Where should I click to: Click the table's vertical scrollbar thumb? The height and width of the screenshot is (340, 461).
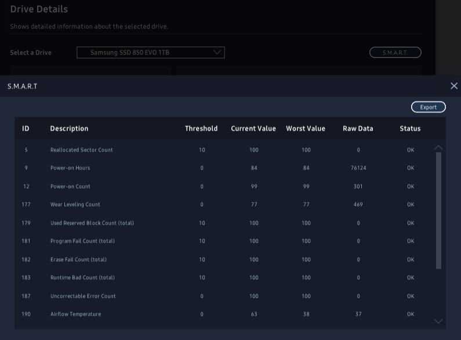(438, 211)
